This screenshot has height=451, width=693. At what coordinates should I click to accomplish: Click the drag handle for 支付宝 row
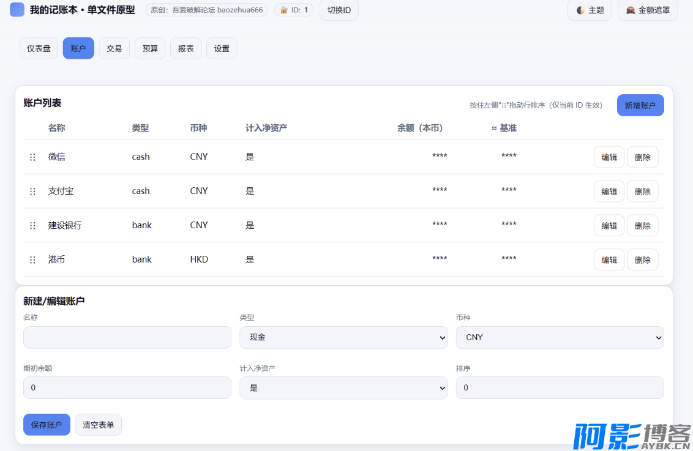(x=32, y=192)
